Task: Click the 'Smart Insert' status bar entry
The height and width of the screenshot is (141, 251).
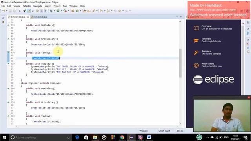Action: [164, 131]
